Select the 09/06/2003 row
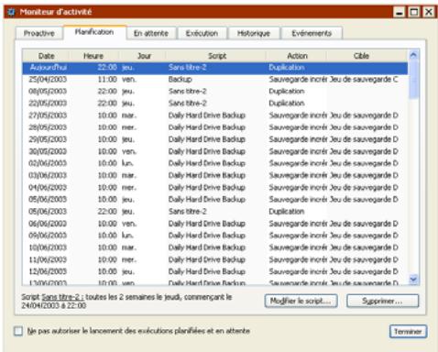438x352 pixels. click(215, 236)
